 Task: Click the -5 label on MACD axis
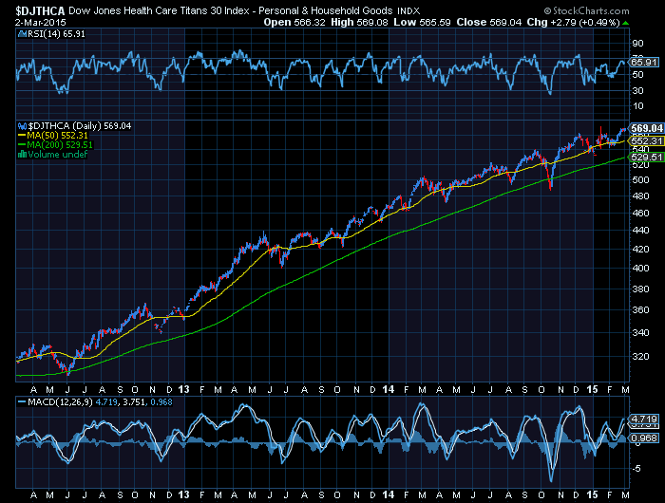pos(638,469)
